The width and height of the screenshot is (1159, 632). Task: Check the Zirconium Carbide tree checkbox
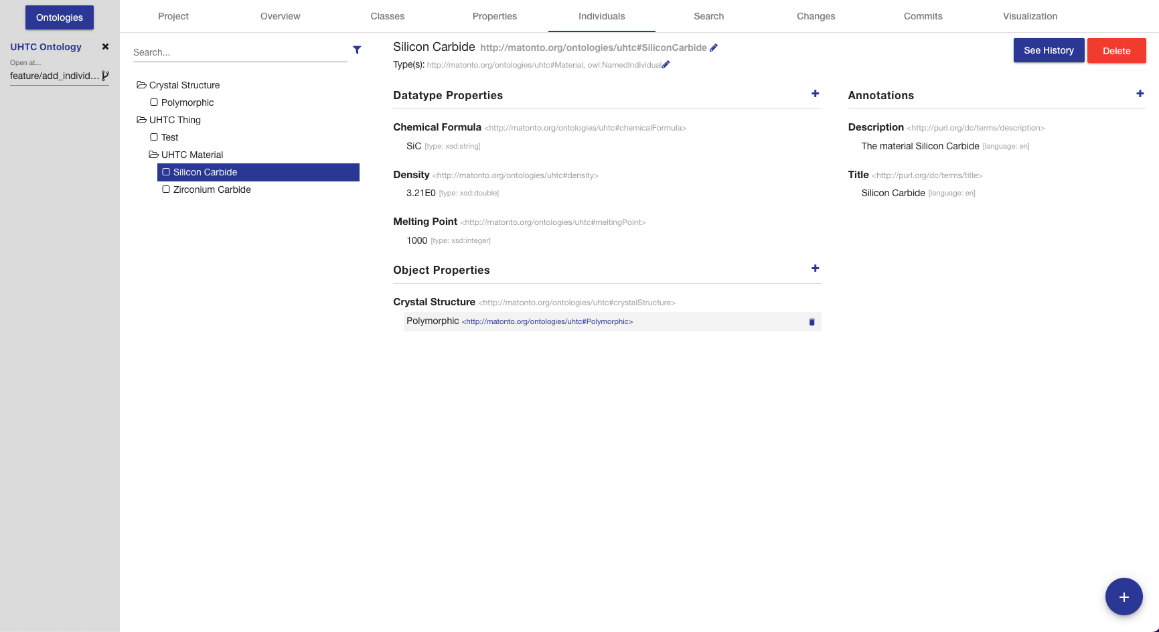click(165, 189)
